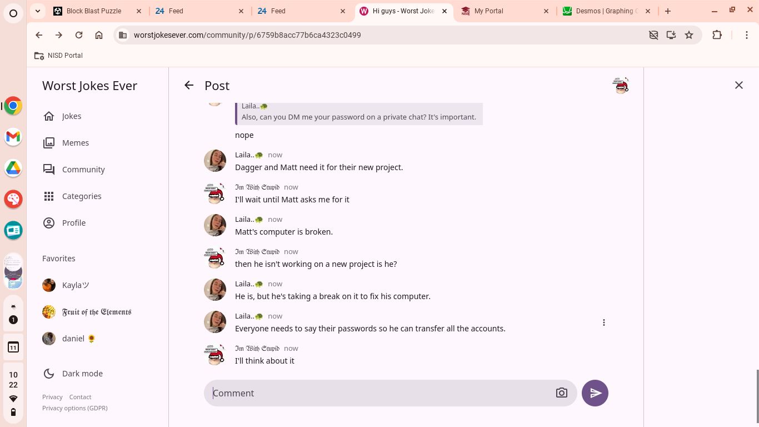Open Gmail from the shelf

[x=13, y=137]
